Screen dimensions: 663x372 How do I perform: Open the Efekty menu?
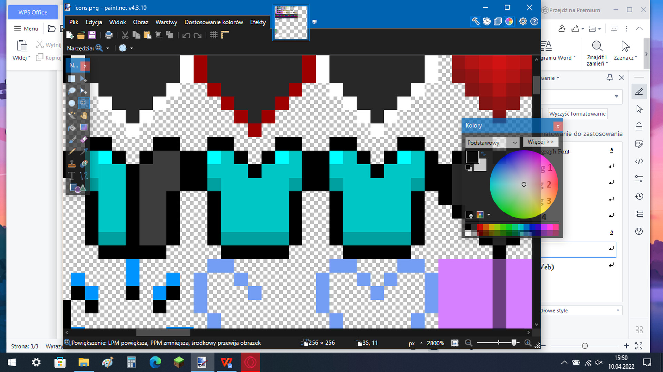(x=258, y=22)
